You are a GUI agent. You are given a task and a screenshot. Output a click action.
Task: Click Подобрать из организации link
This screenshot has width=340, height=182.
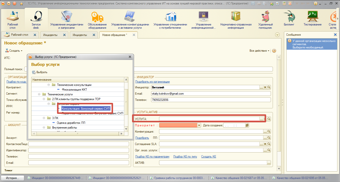click(x=153, y=82)
